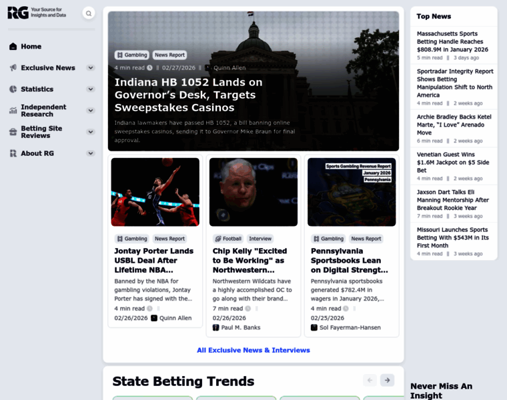Expand the Exclusive News submenu chevron
The width and height of the screenshot is (507, 400).
tap(91, 67)
